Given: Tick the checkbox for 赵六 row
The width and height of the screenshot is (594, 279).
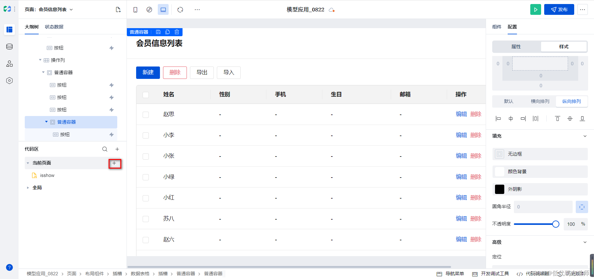Looking at the screenshot, I should click(x=146, y=240).
